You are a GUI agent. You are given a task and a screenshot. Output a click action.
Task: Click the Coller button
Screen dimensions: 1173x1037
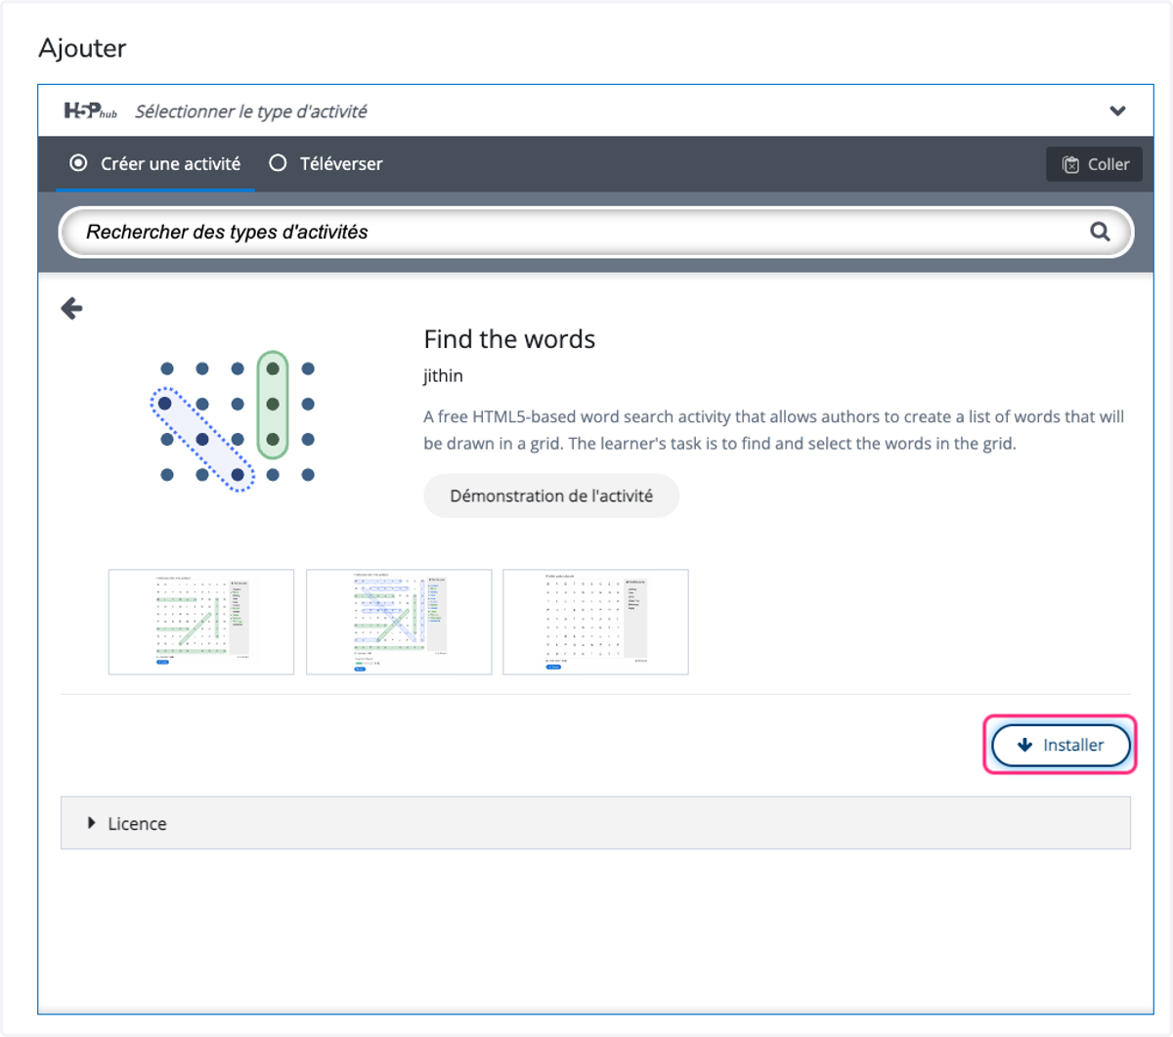(1095, 164)
